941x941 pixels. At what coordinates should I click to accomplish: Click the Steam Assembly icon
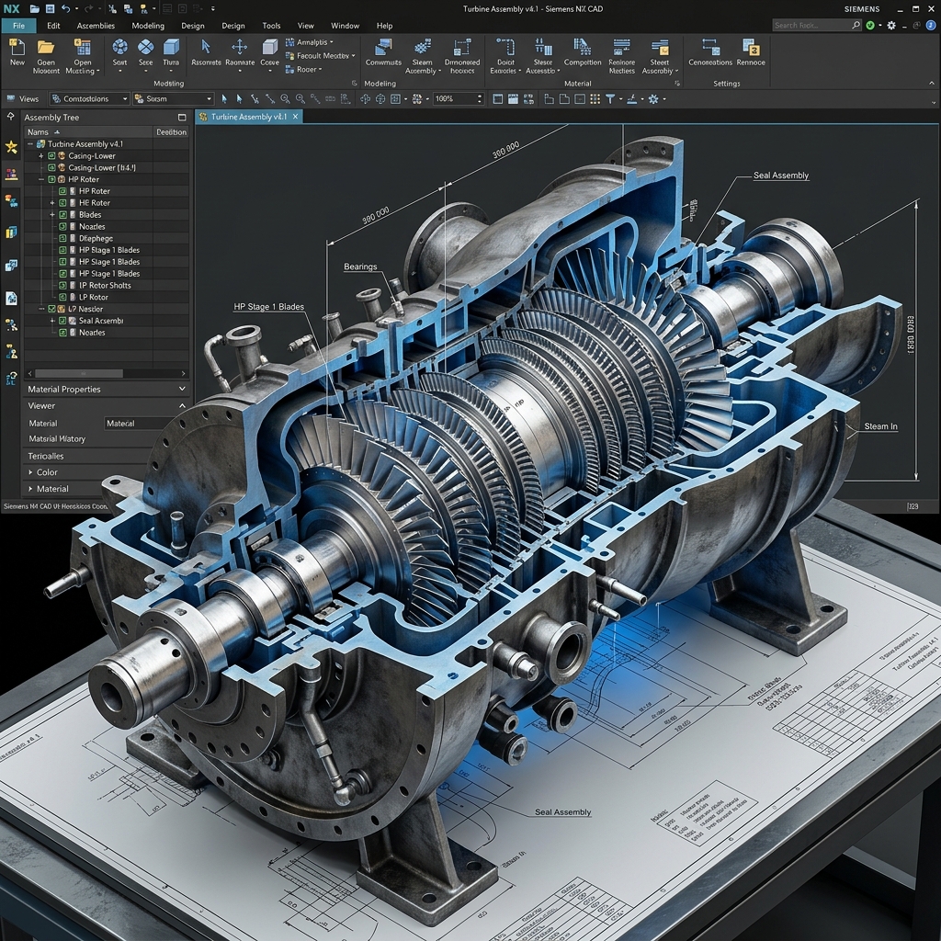click(x=423, y=47)
